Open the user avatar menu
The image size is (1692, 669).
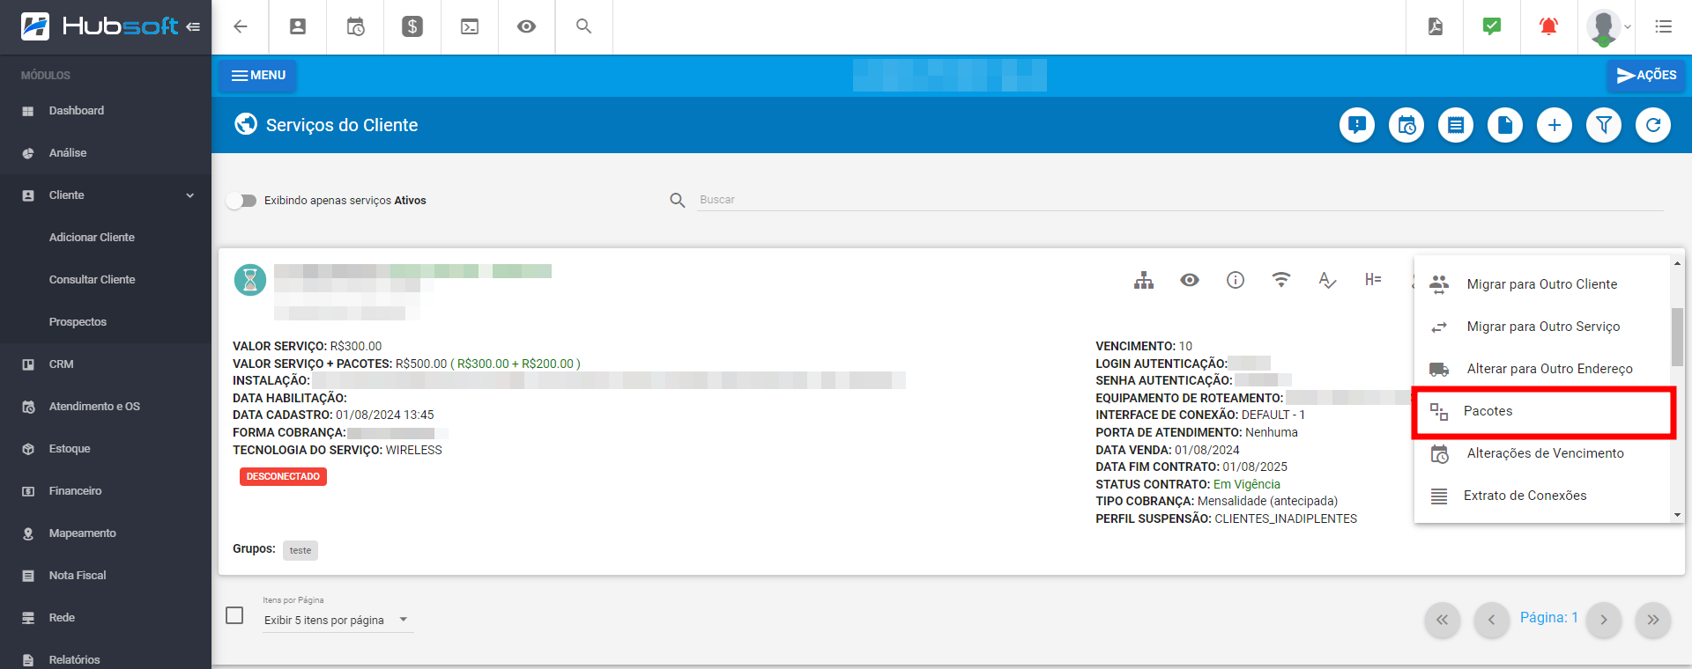click(1608, 27)
